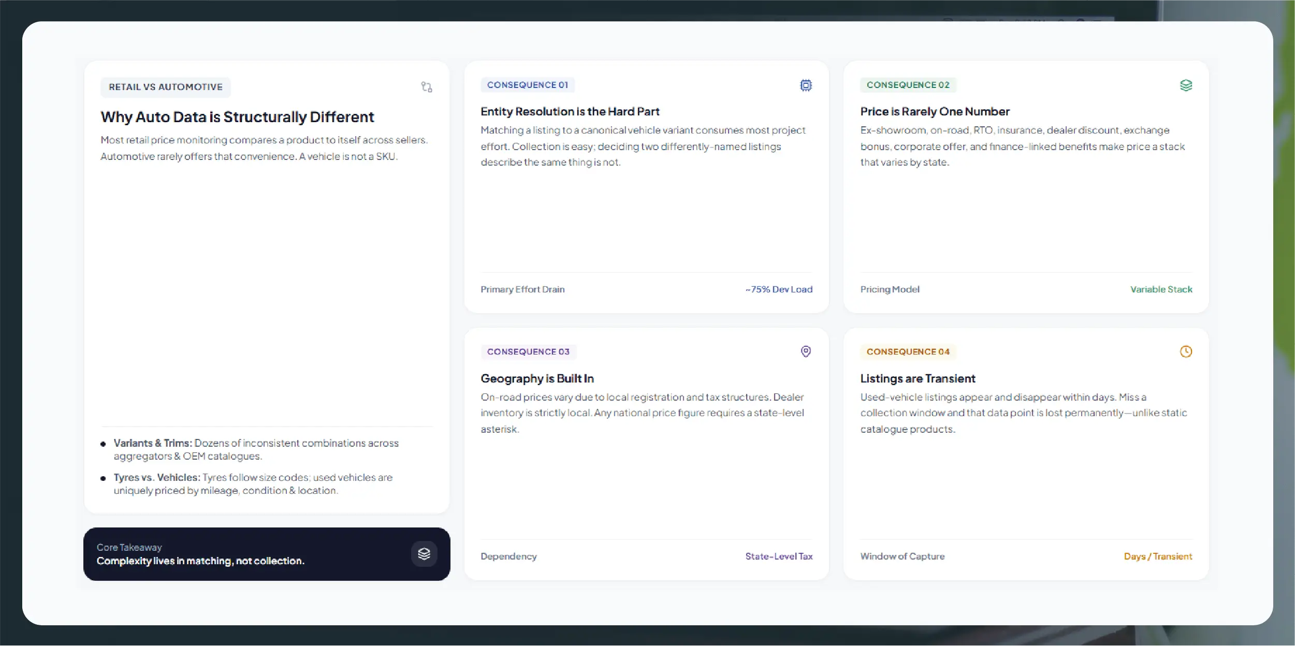Click the chip icon on Consequence 01 card
Screen dimensions: 1295x646
tap(806, 85)
